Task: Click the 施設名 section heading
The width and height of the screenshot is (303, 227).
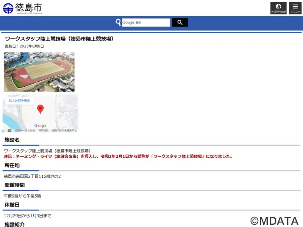Action: point(12,140)
